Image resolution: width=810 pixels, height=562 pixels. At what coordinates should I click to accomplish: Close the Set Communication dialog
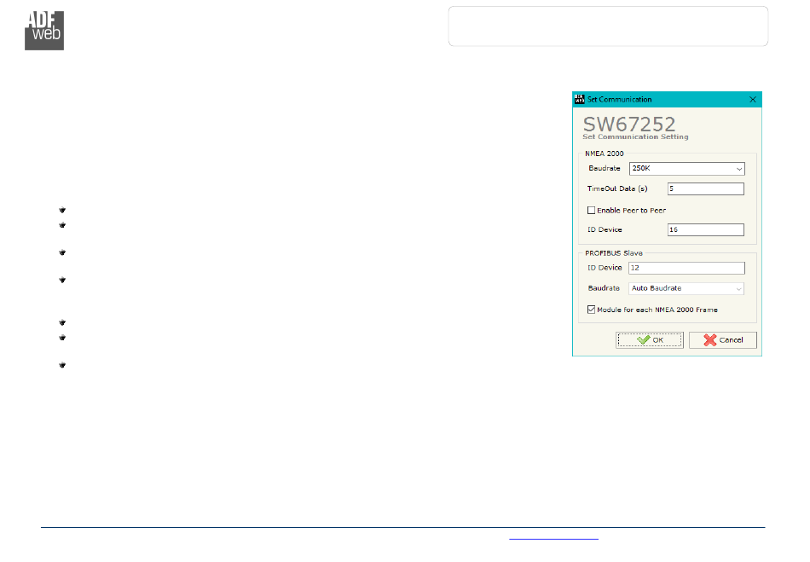753,99
